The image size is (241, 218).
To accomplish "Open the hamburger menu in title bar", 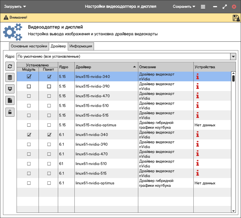I will point(203,6).
